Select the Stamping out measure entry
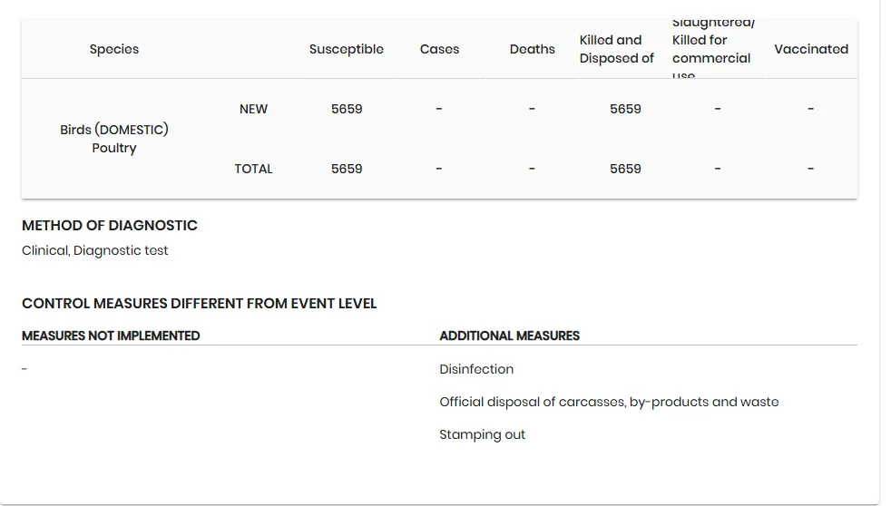Screen dimensions: 891x506 click(x=482, y=435)
